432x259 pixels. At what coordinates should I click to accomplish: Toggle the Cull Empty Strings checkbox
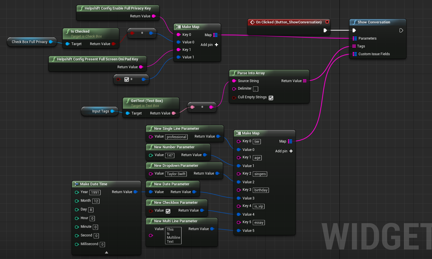click(x=271, y=98)
